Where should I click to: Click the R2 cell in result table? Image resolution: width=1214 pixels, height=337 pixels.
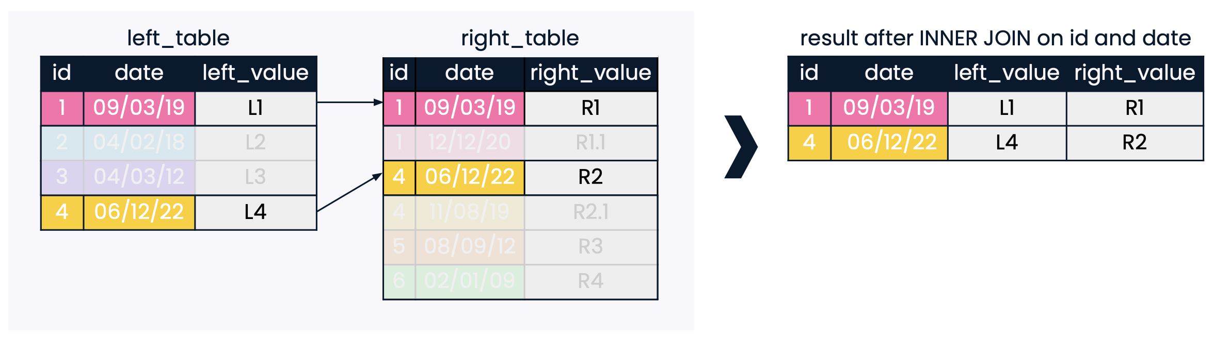pyautogui.click(x=1135, y=142)
